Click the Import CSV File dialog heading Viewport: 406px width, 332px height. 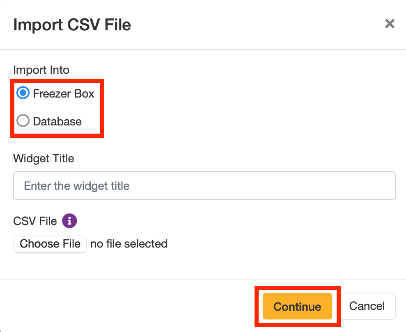(x=72, y=25)
